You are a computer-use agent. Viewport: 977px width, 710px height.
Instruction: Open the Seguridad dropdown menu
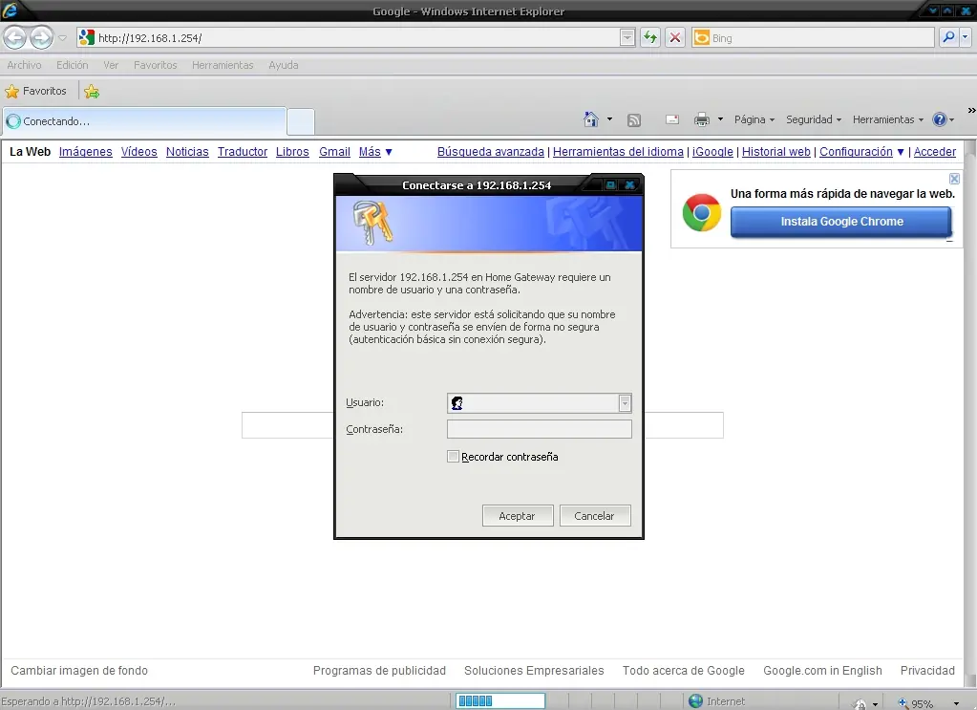coord(813,119)
